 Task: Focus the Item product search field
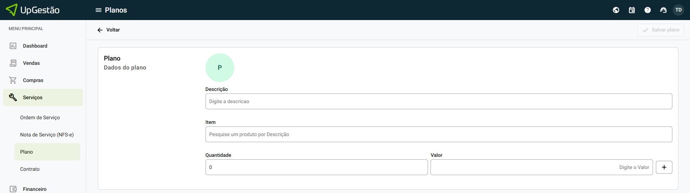click(x=438, y=134)
